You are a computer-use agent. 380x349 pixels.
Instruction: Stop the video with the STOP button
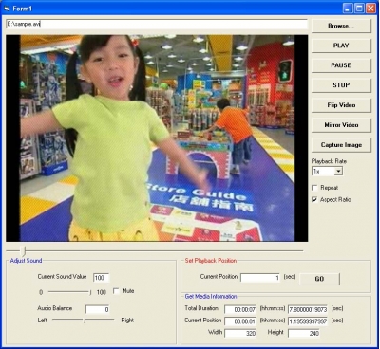tap(341, 85)
